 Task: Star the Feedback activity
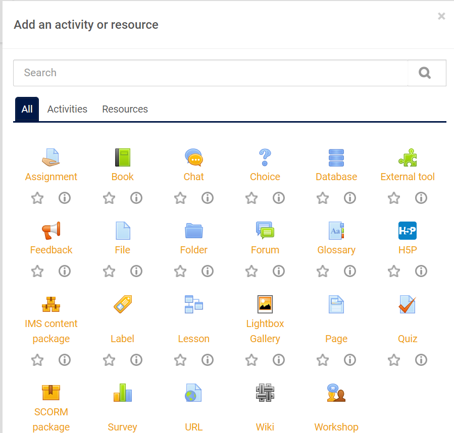[37, 271]
